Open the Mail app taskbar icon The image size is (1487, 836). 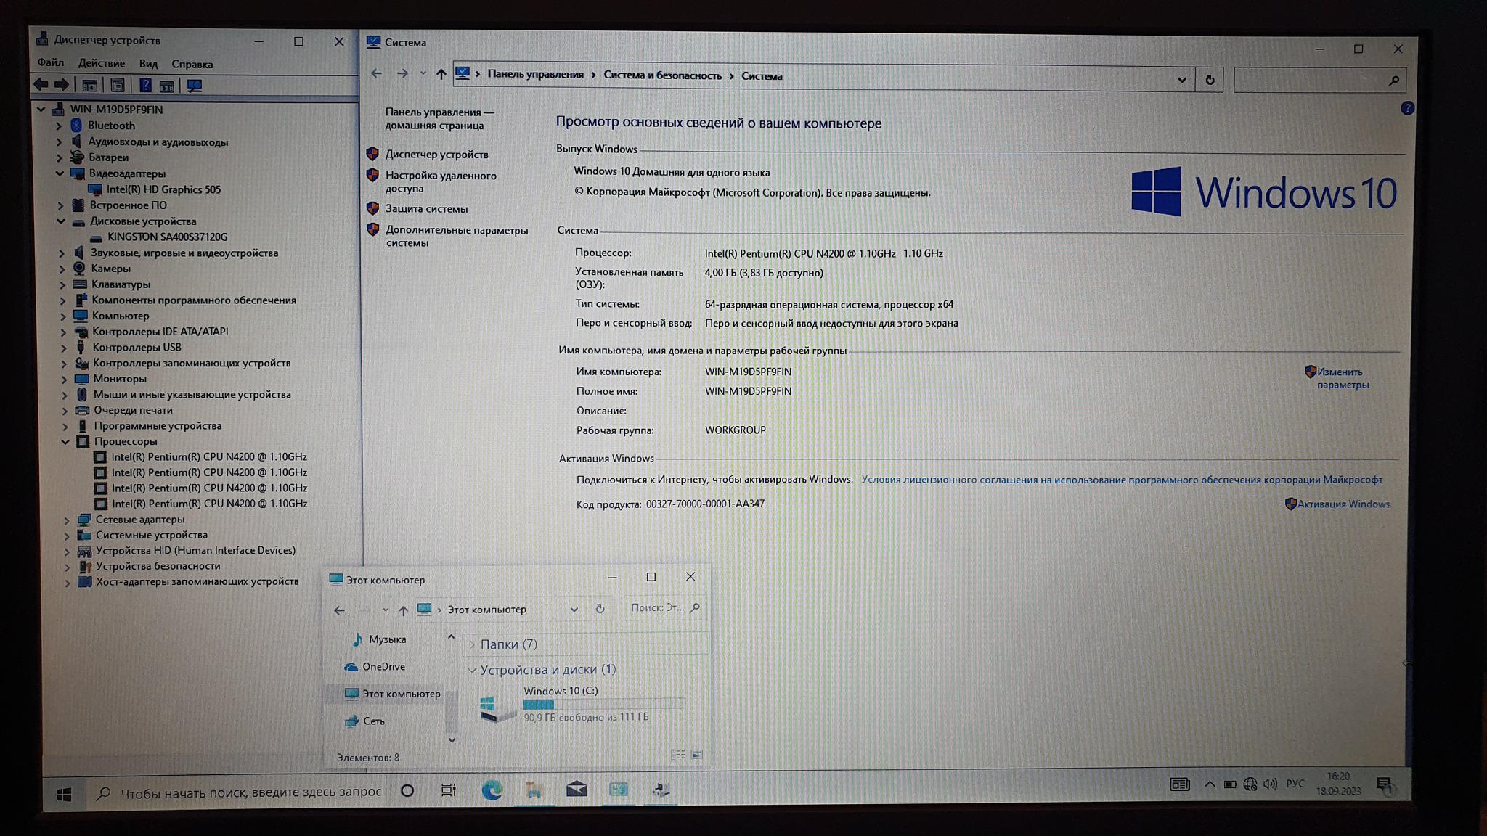tap(577, 790)
